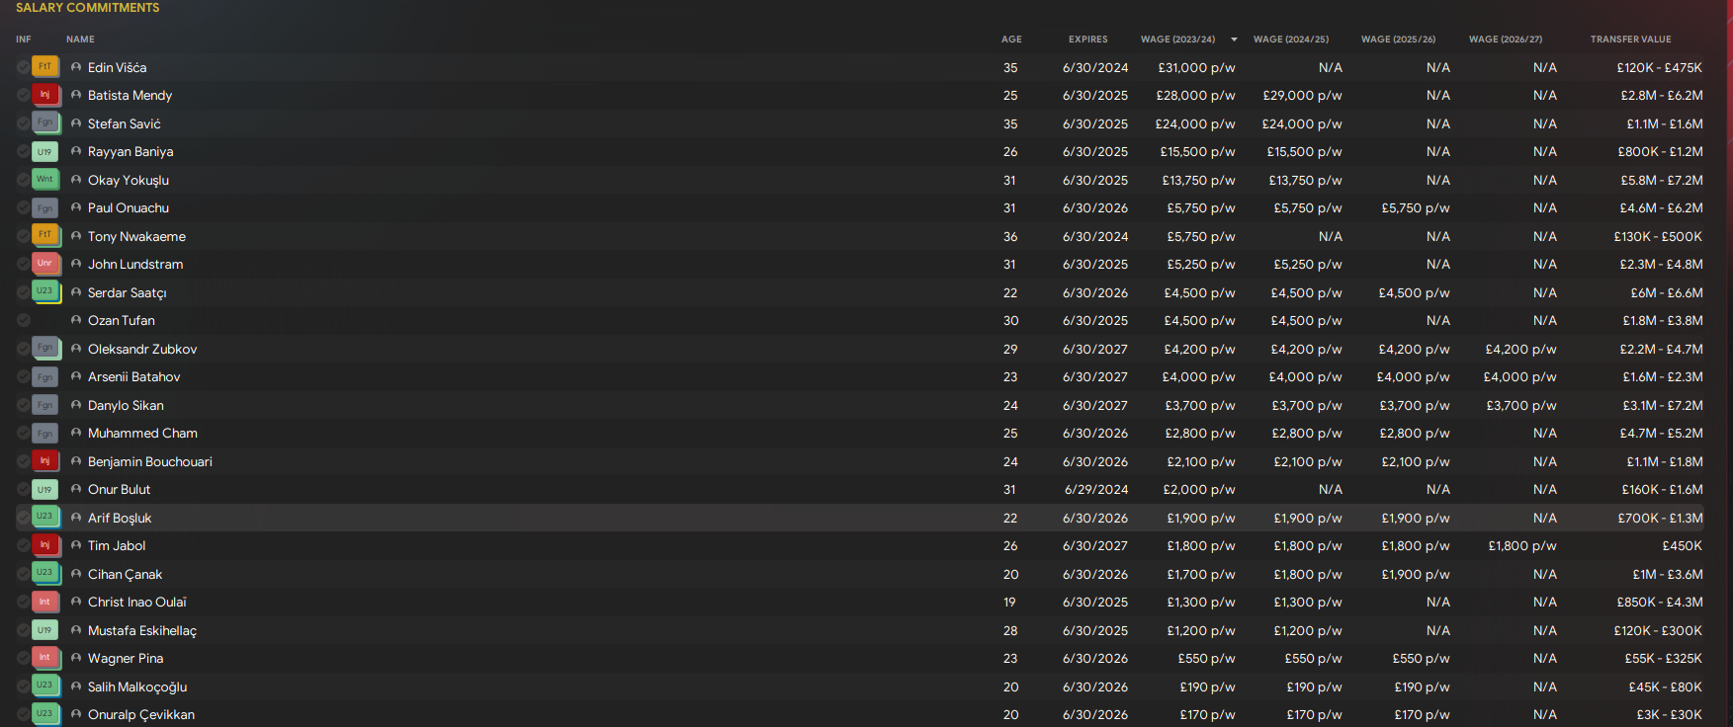The height and width of the screenshot is (727, 1733).
Task: Select the checkbox in Tim Jabol's row
Action: pos(23,545)
